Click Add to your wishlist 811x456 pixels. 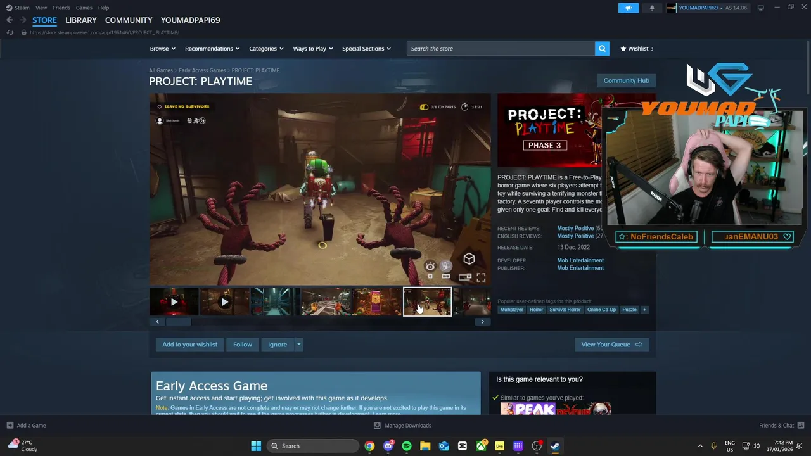tap(189, 345)
